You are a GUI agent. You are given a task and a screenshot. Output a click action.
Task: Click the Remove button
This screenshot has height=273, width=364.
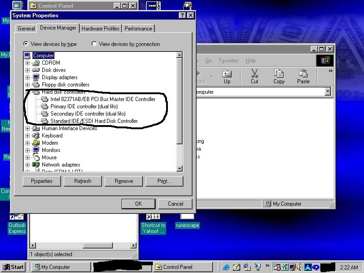pyautogui.click(x=124, y=181)
